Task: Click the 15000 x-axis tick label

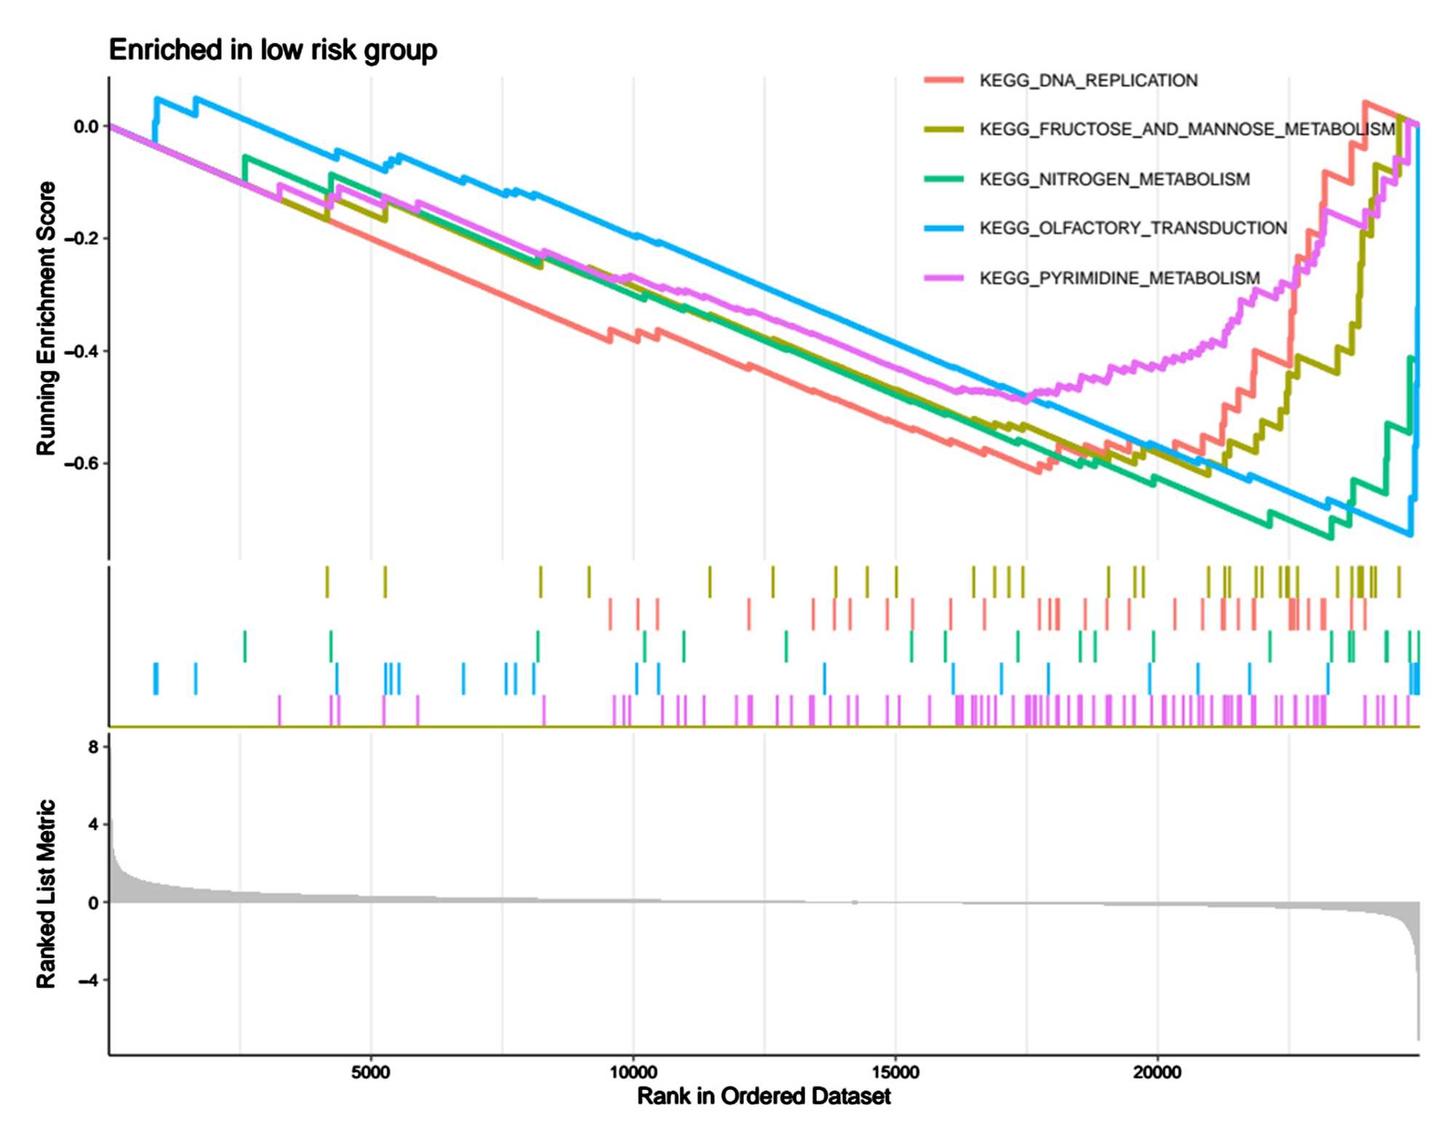Action: pos(895,1072)
